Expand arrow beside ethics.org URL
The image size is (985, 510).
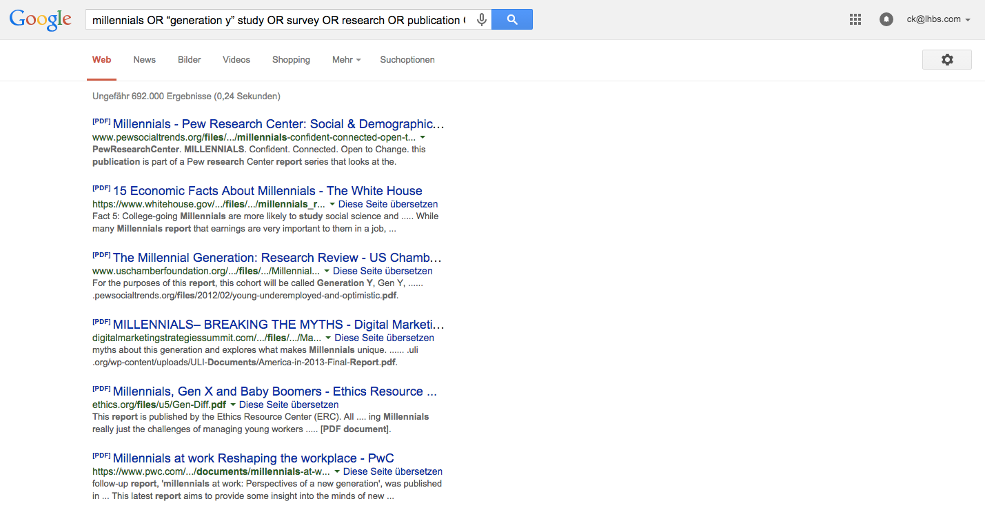[233, 405]
